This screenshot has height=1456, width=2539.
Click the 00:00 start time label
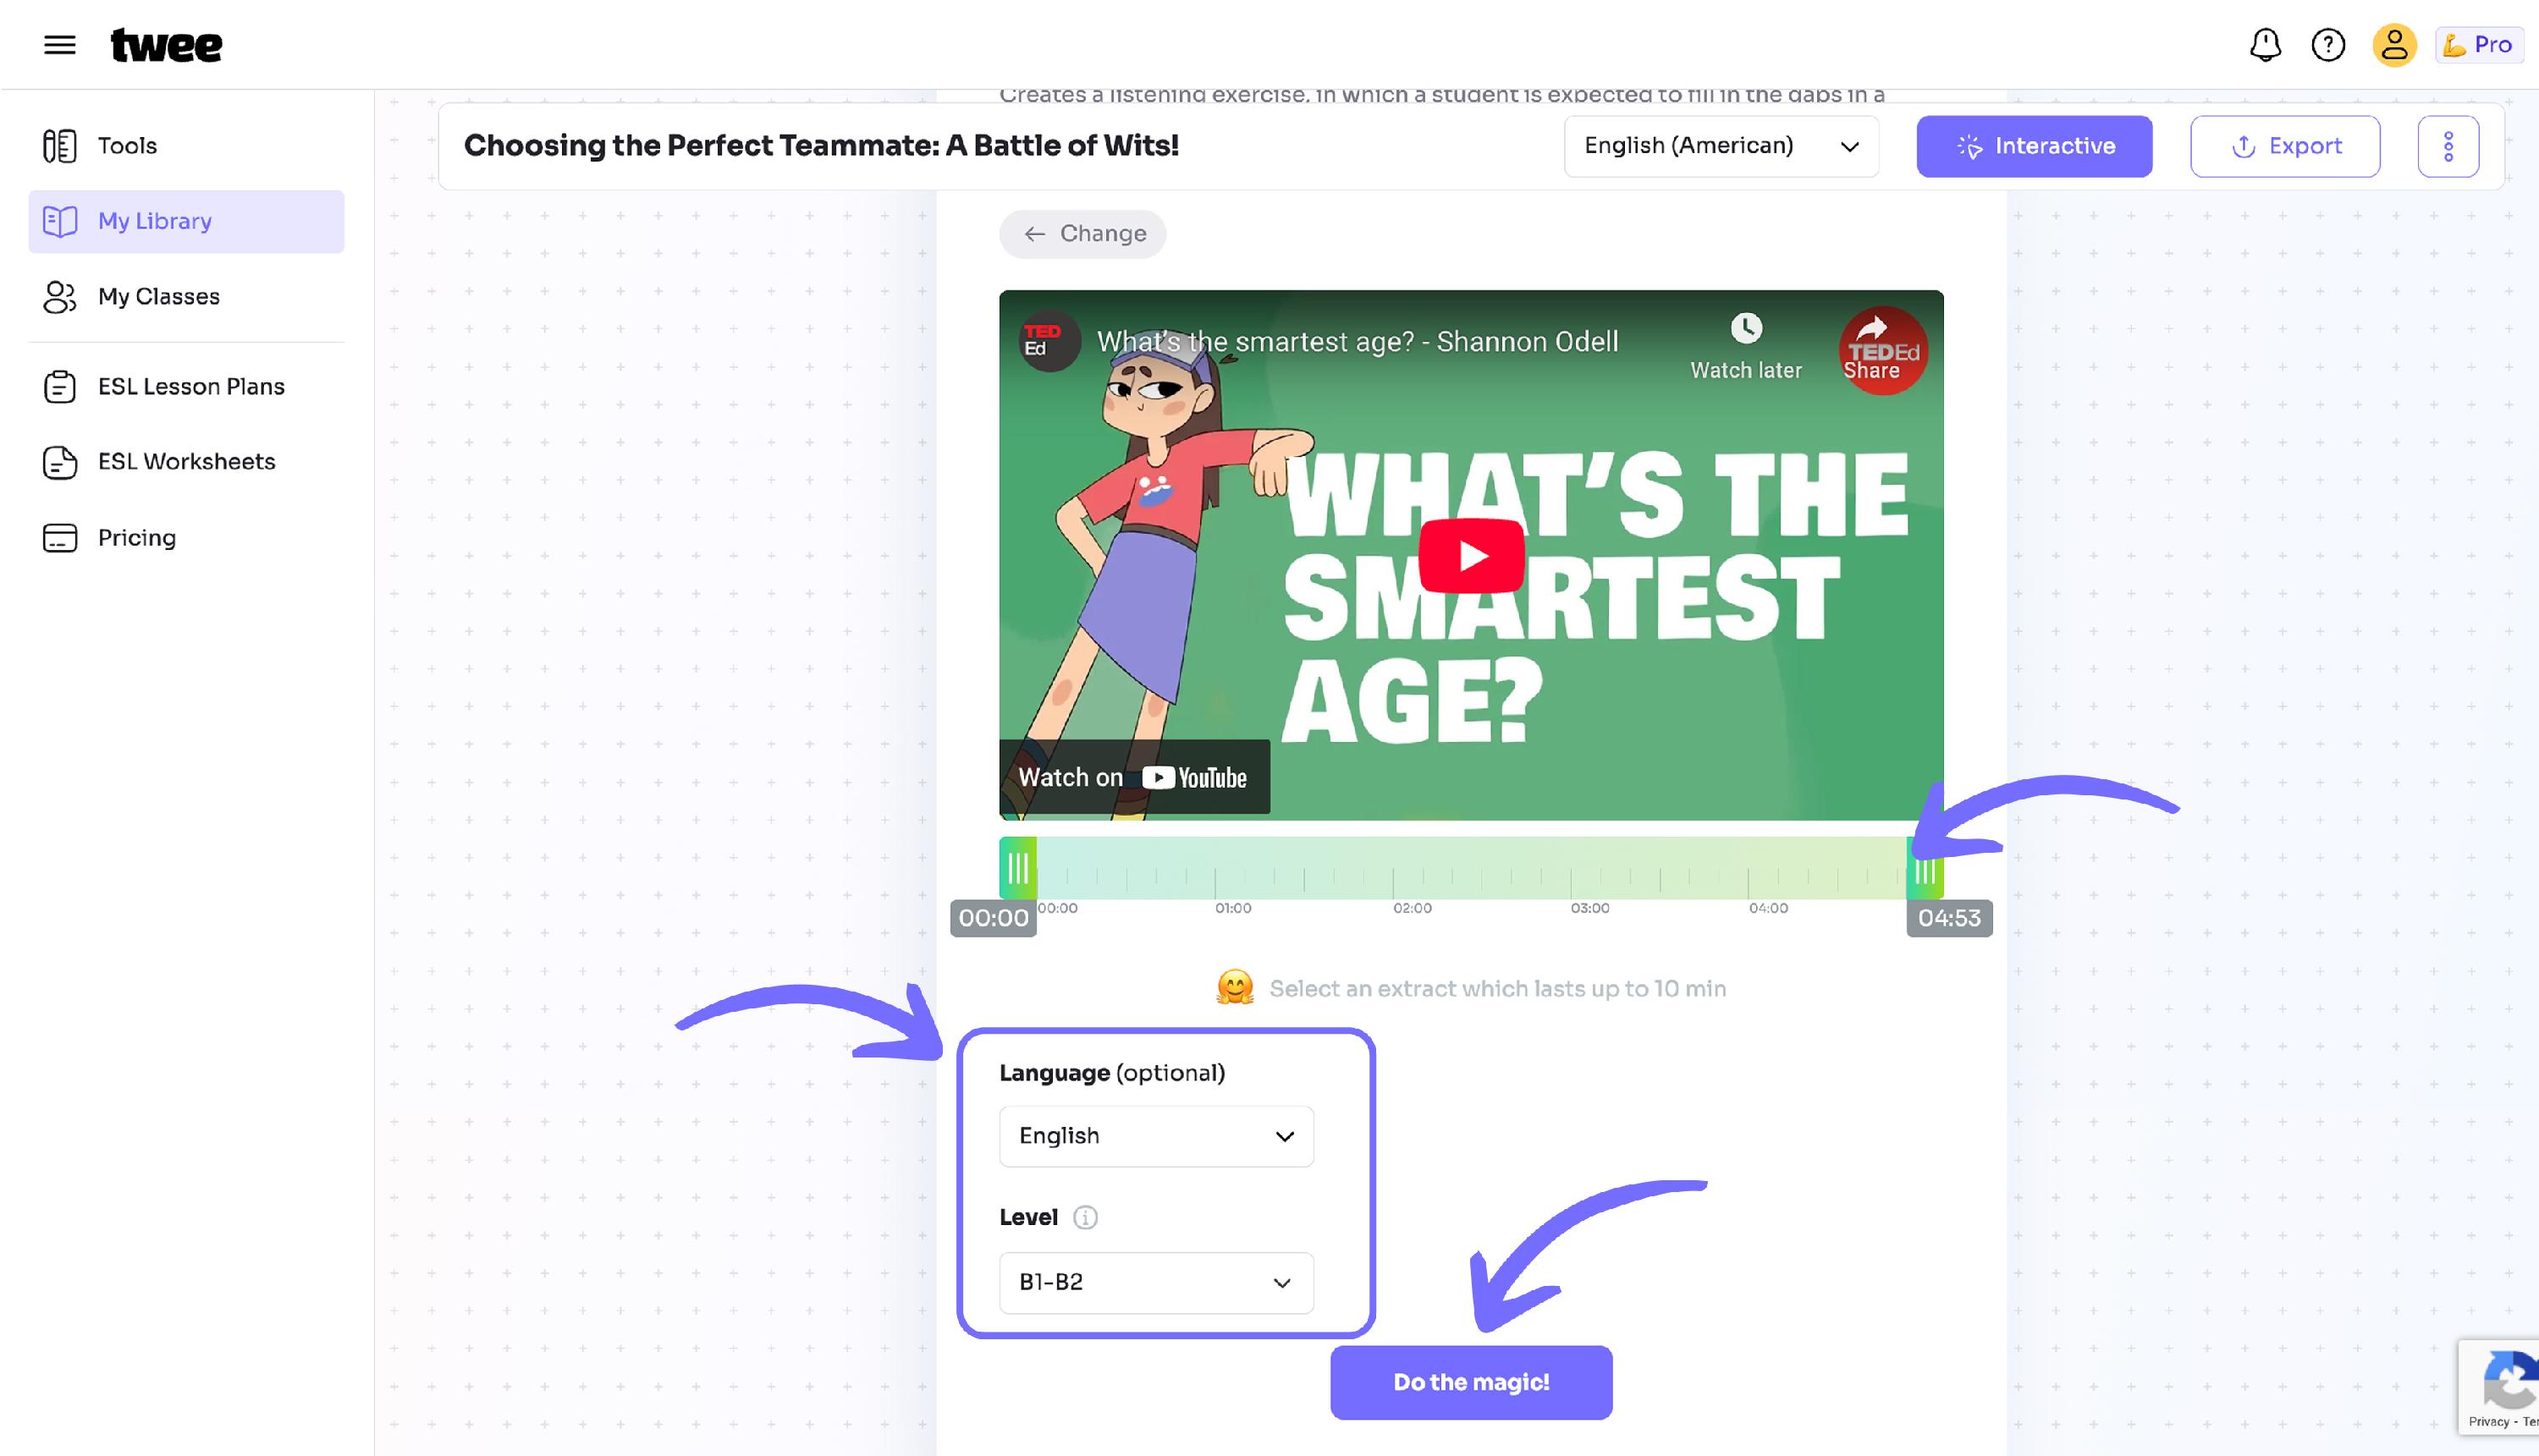pyautogui.click(x=993, y=918)
